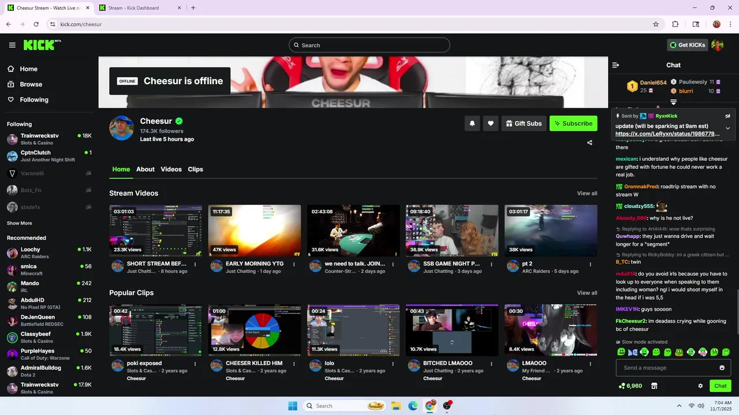The height and width of the screenshot is (415, 739).
Task: Switch to the Clips tab
Action: point(196,169)
